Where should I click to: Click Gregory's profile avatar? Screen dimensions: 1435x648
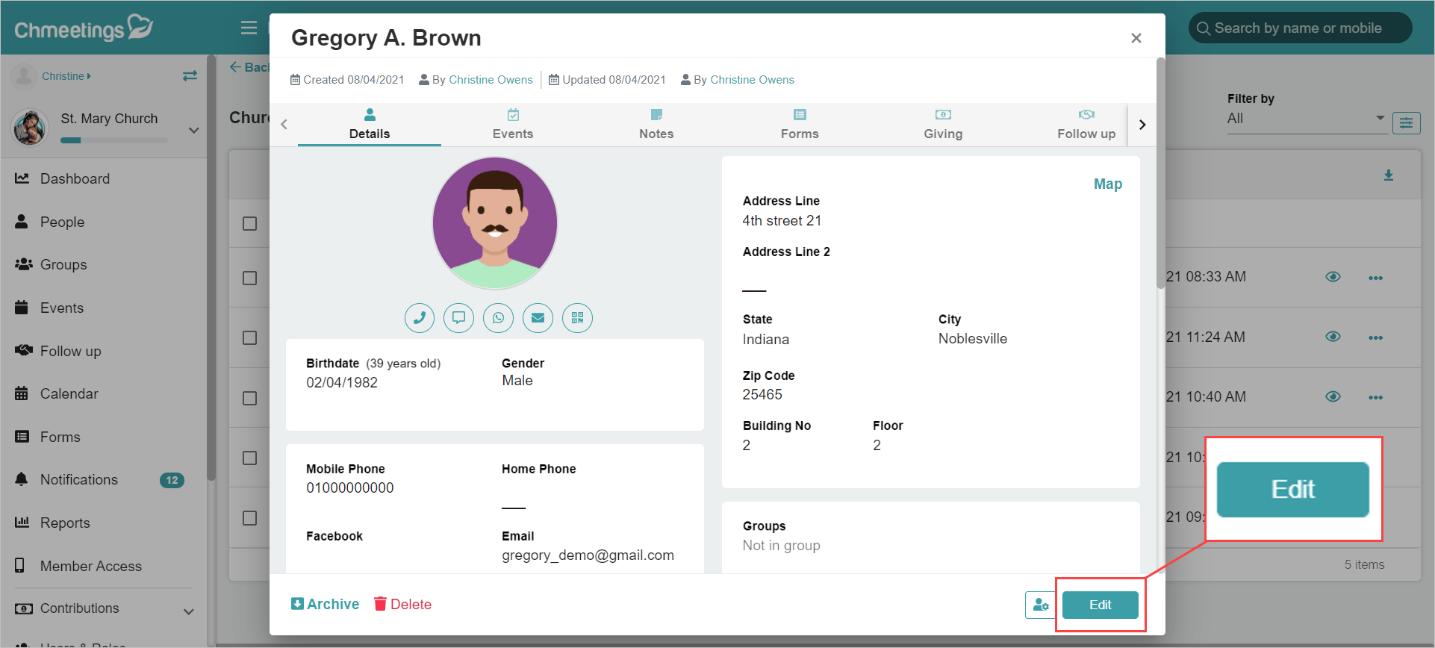(x=495, y=222)
